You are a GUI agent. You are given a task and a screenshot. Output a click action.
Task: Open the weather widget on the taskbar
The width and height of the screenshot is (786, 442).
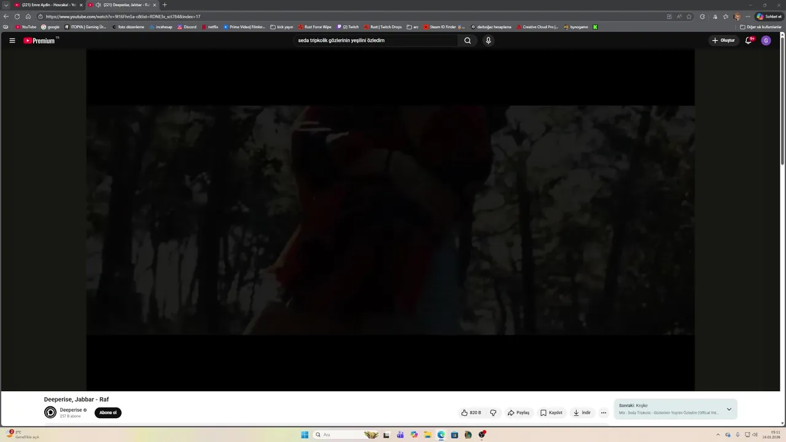tap(23, 435)
